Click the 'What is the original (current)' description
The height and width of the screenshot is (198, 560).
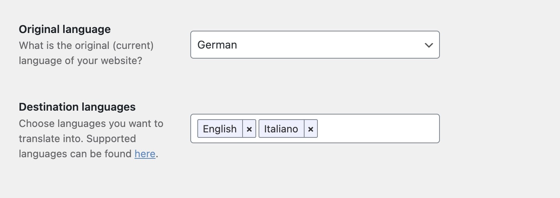coord(86,45)
